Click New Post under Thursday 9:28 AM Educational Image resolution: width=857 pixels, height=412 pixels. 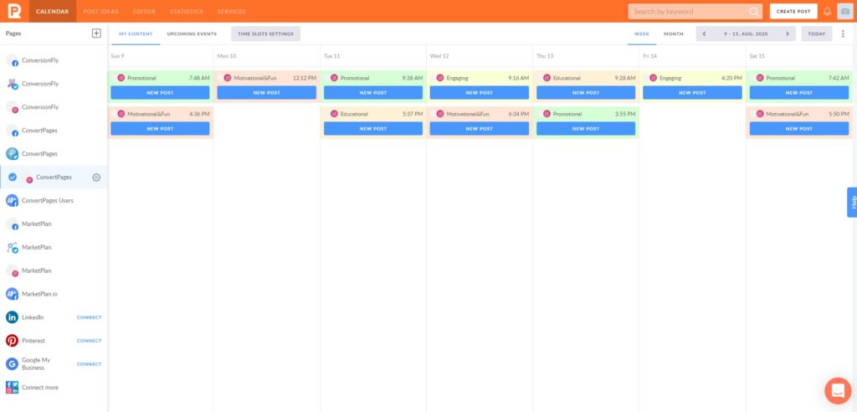tap(586, 93)
